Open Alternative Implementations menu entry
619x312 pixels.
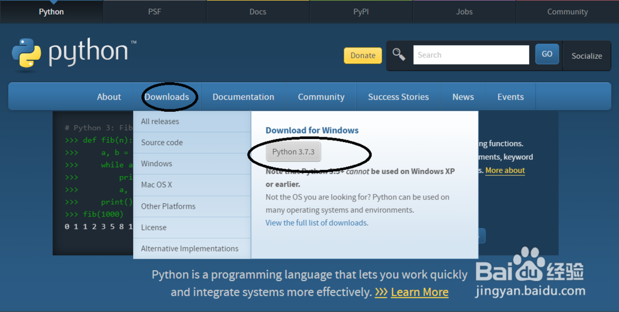[x=189, y=248]
